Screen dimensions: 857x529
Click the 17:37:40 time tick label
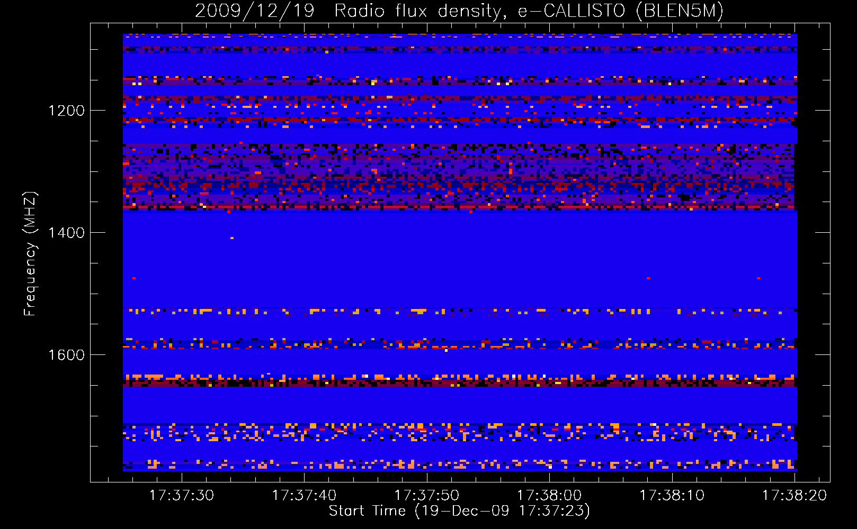(x=304, y=495)
